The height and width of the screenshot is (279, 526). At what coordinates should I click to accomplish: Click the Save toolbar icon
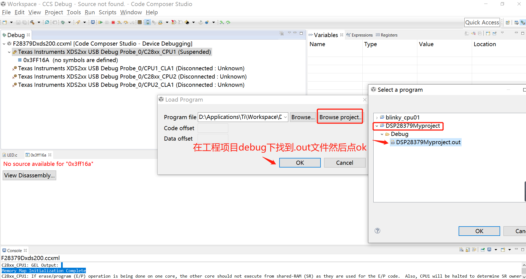18,22
